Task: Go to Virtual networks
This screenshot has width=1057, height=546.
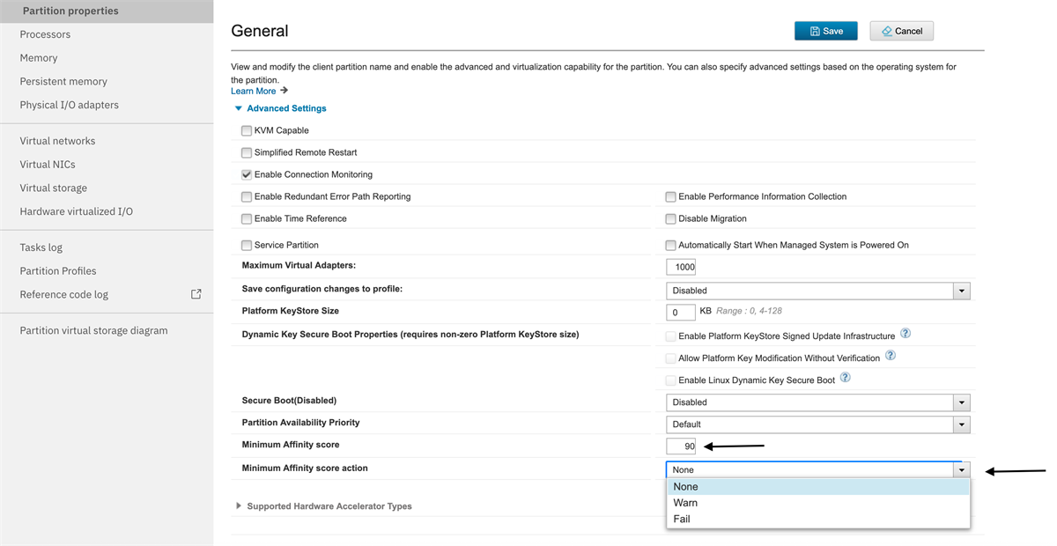Action: tap(57, 141)
